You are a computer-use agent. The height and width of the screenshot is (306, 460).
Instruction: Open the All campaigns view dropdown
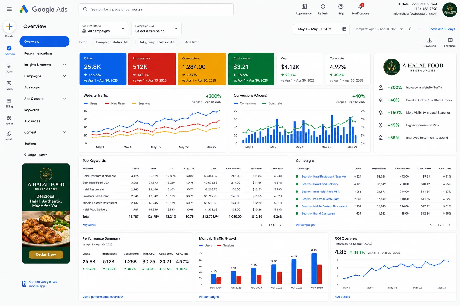pos(103,29)
